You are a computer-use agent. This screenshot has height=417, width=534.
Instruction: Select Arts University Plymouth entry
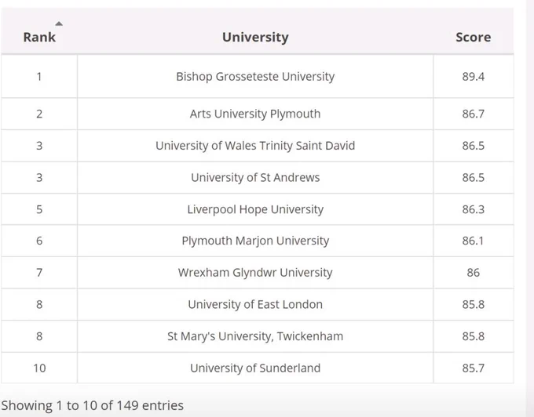255,114
